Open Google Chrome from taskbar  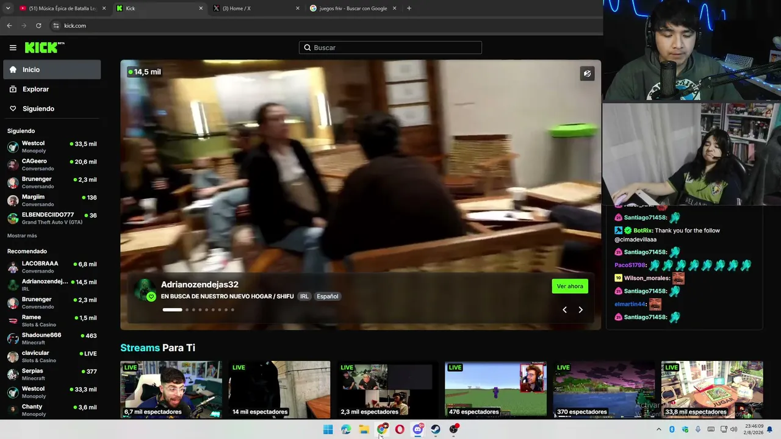tap(382, 429)
